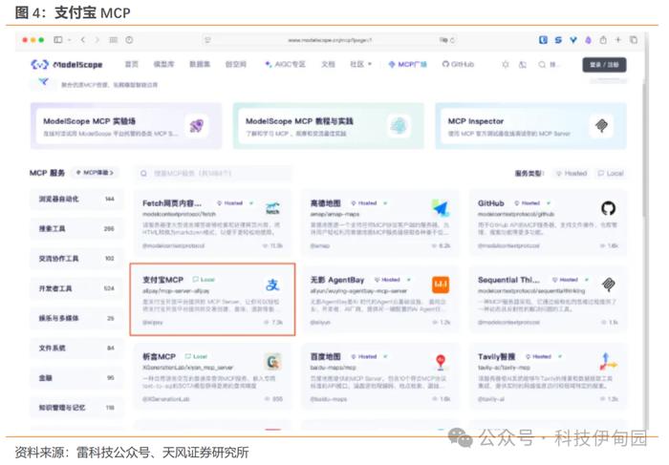Open Safari's Share icon
Screen dimensions: 669x465
coord(603,40)
